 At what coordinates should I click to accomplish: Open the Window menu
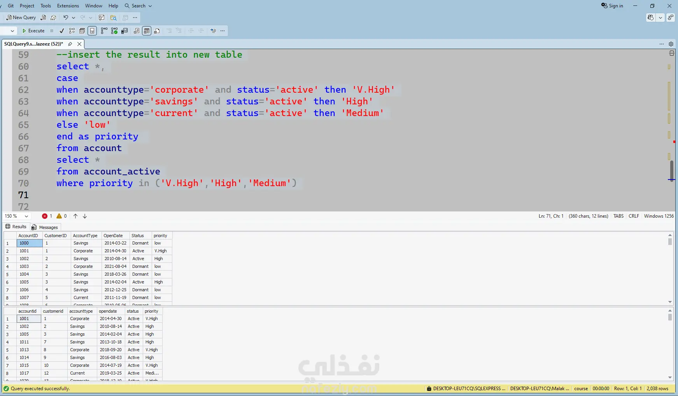click(x=94, y=6)
